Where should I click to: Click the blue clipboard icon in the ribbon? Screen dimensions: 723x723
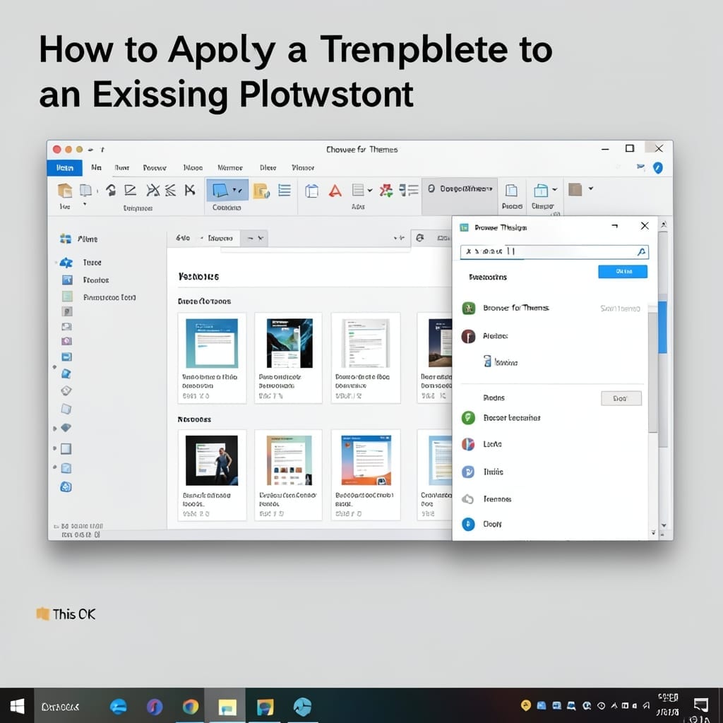(311, 191)
